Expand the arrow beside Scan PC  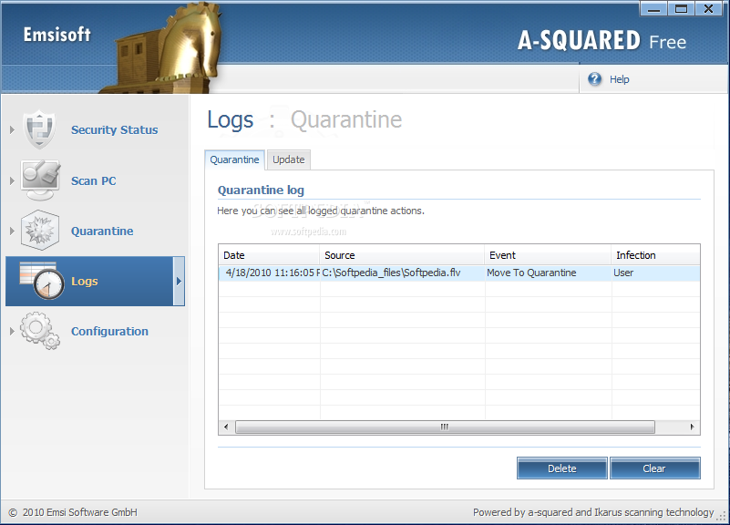(x=12, y=180)
